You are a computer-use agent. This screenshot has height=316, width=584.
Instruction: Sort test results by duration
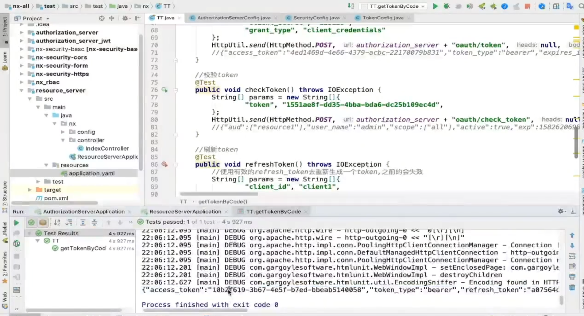pyautogui.click(x=69, y=222)
